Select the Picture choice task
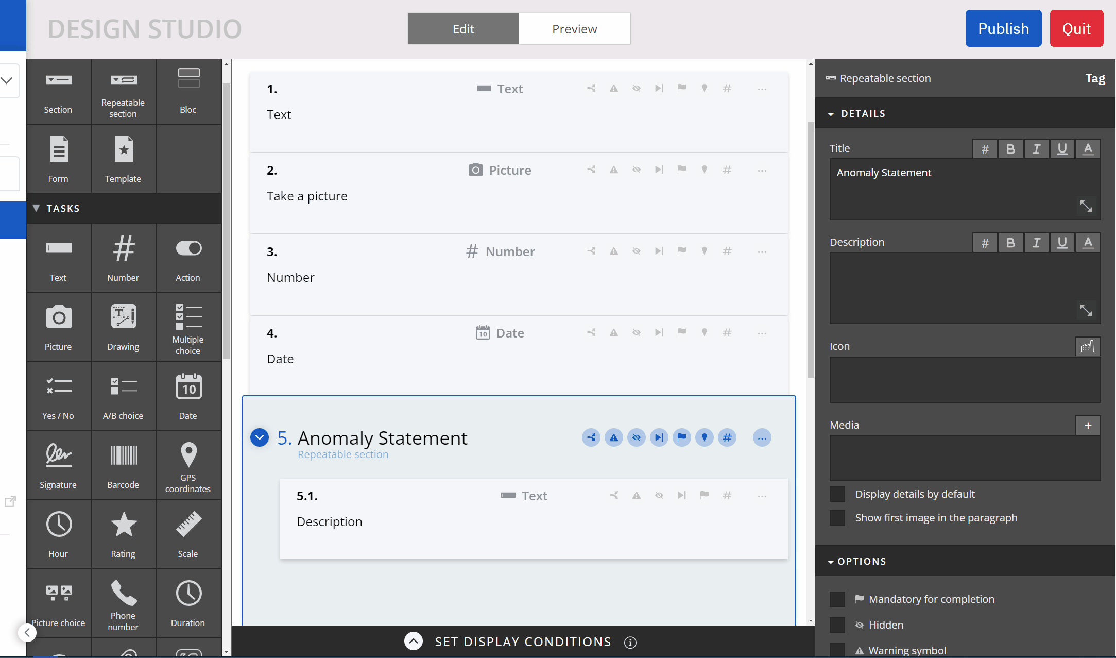This screenshot has width=1116, height=658. tap(58, 603)
